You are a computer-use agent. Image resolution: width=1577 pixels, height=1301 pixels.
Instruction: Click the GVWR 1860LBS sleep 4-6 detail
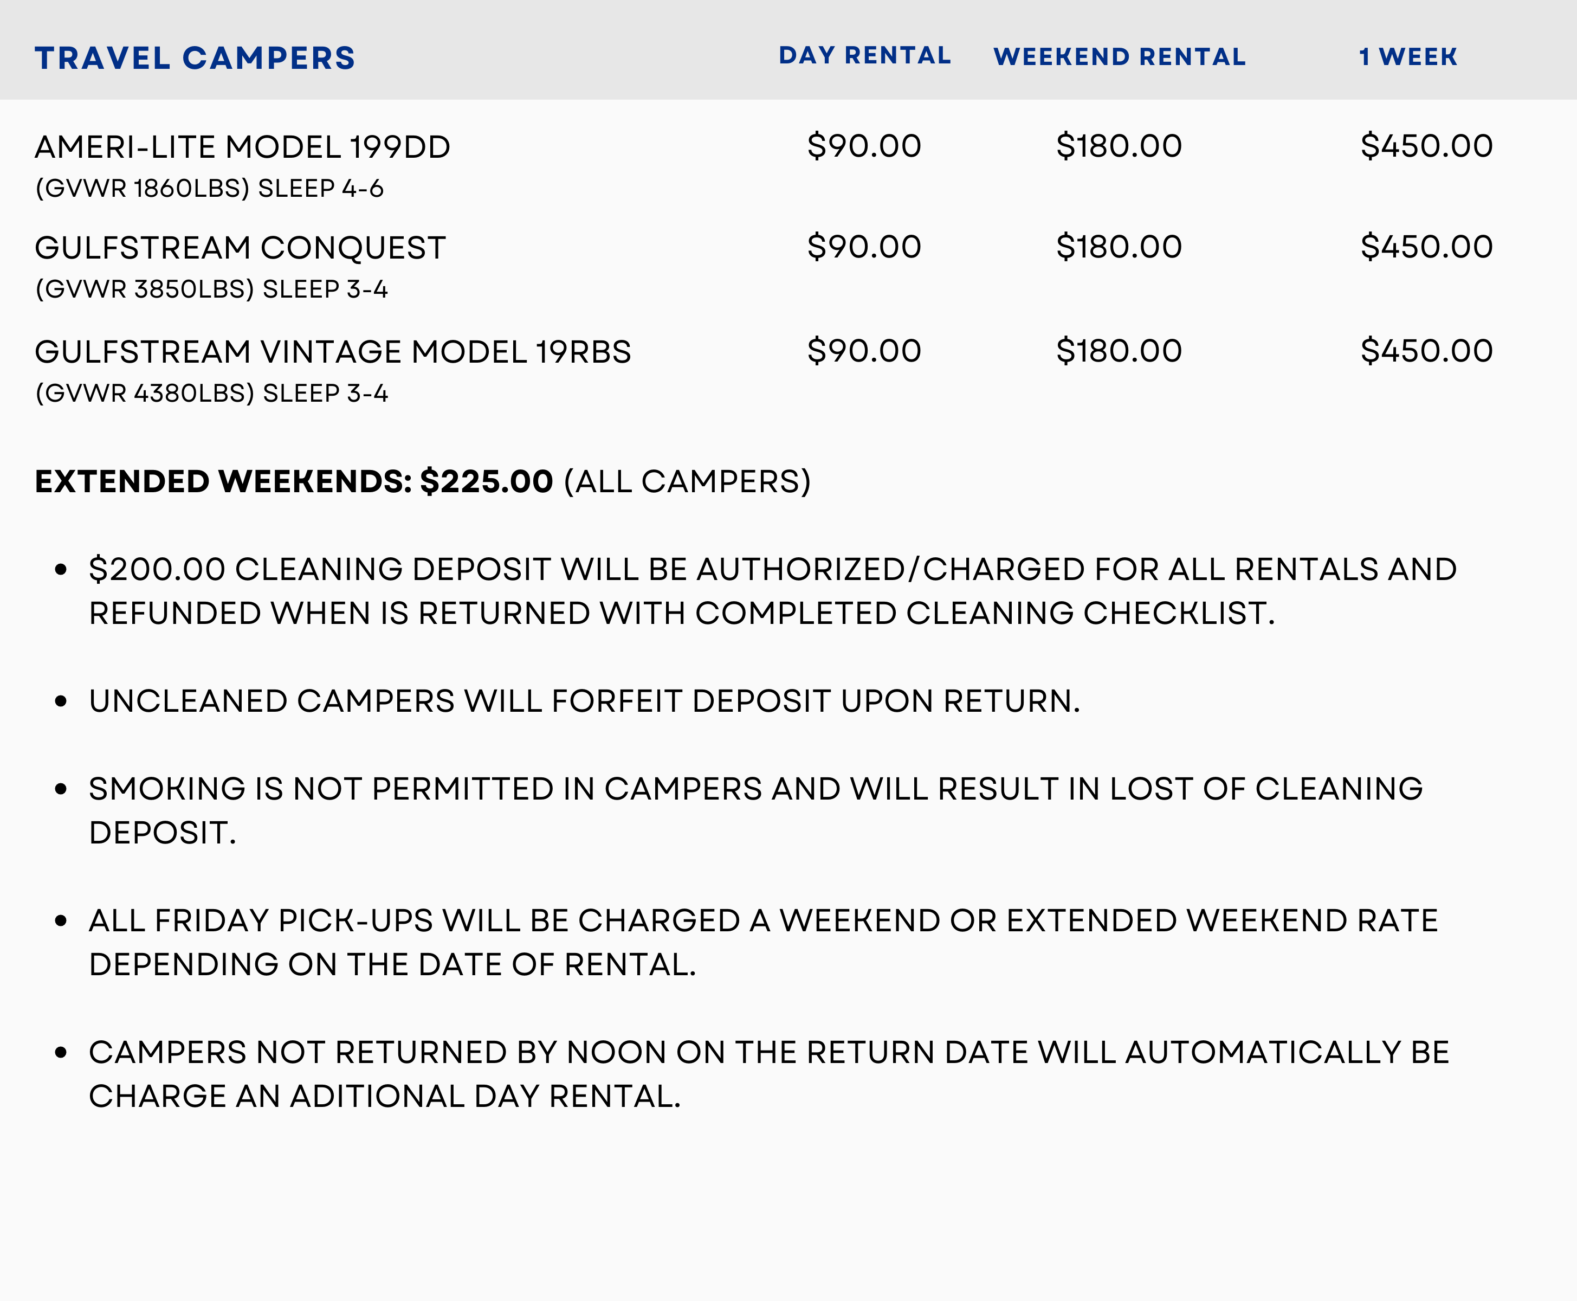209,188
